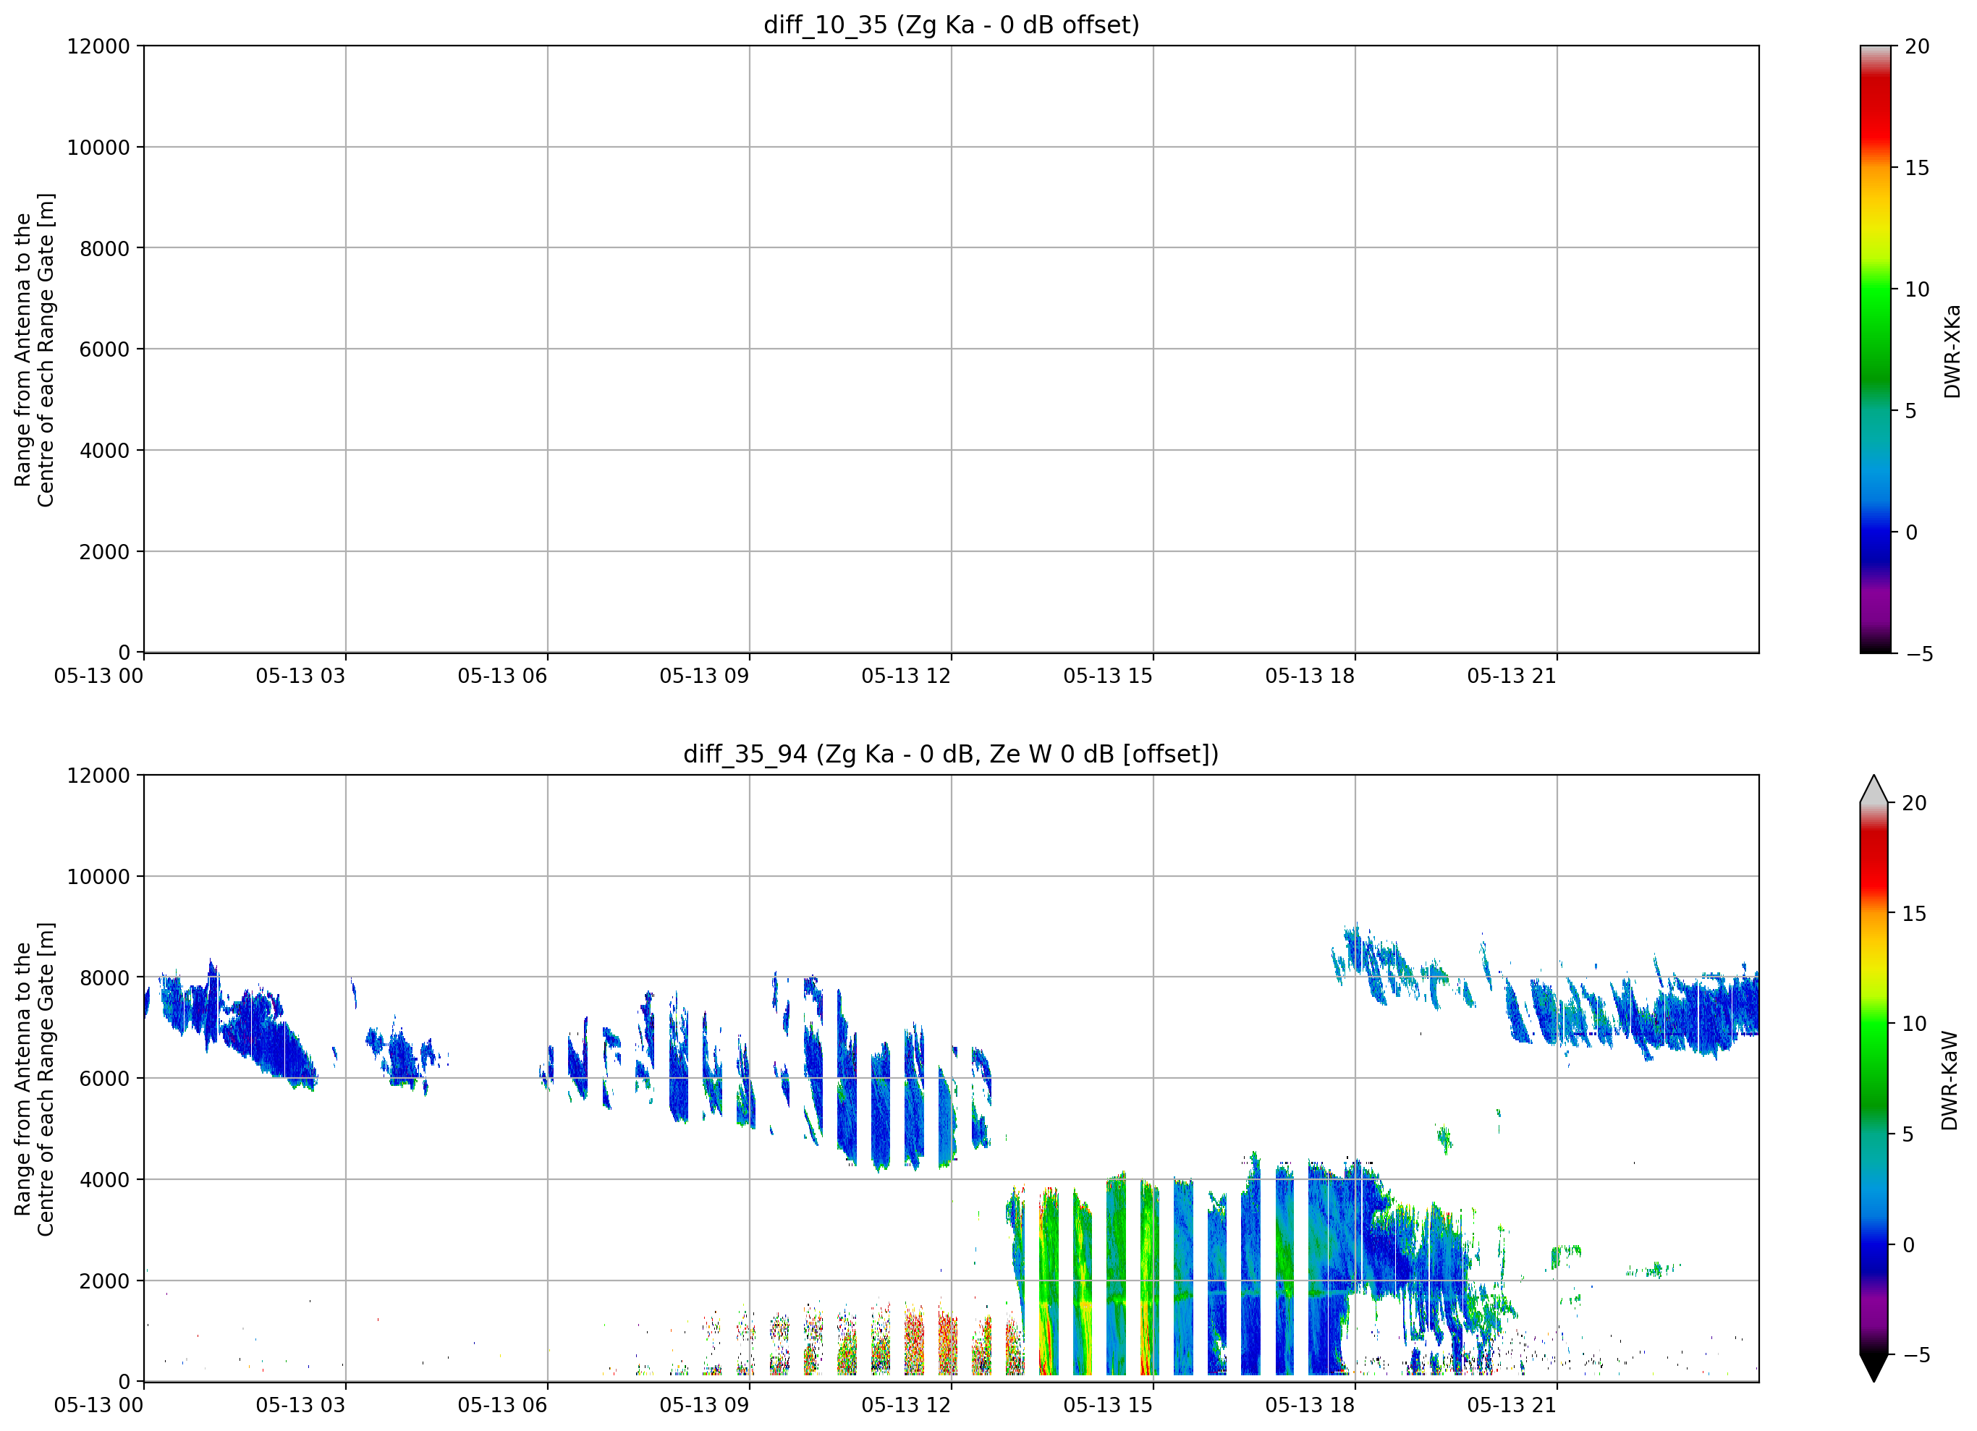
Task: Click '05-13 03' x-tick under diff_10_35 plot
Action: click(x=301, y=676)
